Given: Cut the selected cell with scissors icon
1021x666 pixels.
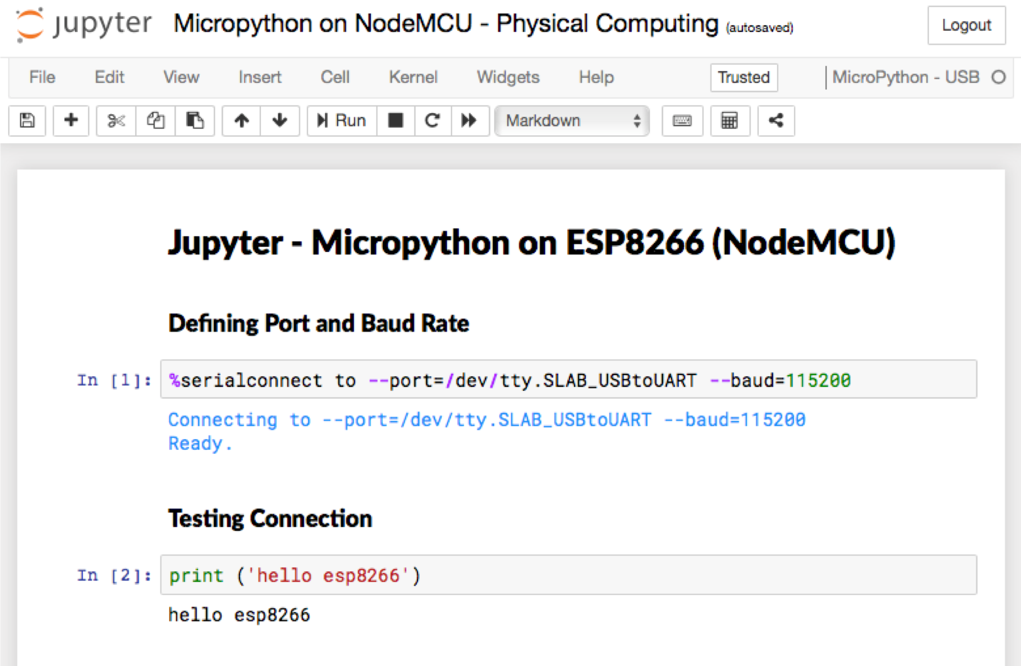Looking at the screenshot, I should click(x=115, y=121).
